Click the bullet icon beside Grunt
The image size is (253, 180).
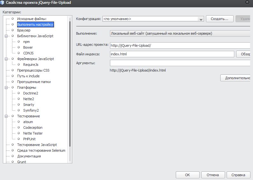click(x=13, y=162)
